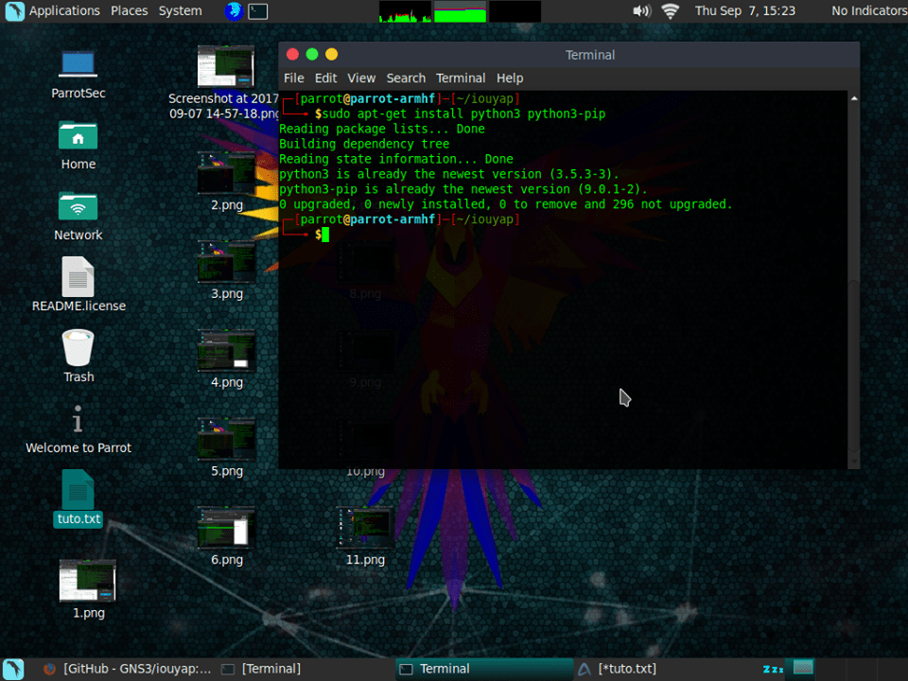Image resolution: width=908 pixels, height=681 pixels.
Task: Select the 6.png thumbnail on the desktop
Action: click(x=226, y=528)
